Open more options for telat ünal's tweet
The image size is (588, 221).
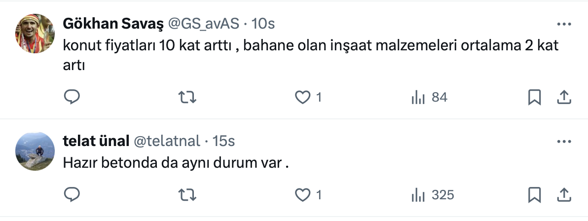point(563,142)
